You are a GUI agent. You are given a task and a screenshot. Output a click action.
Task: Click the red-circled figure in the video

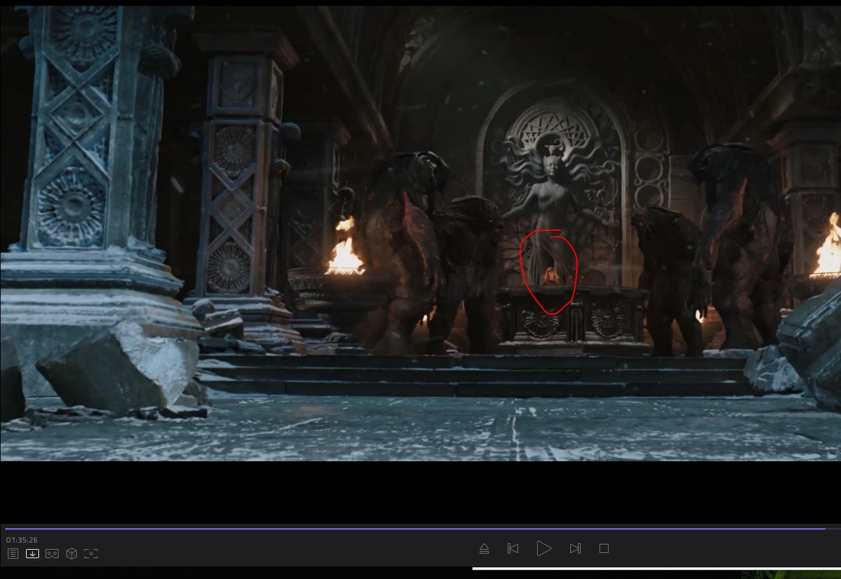[x=551, y=276]
